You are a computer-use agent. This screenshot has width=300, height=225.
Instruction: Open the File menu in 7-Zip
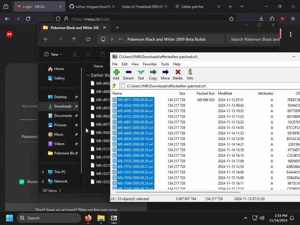(x=115, y=64)
